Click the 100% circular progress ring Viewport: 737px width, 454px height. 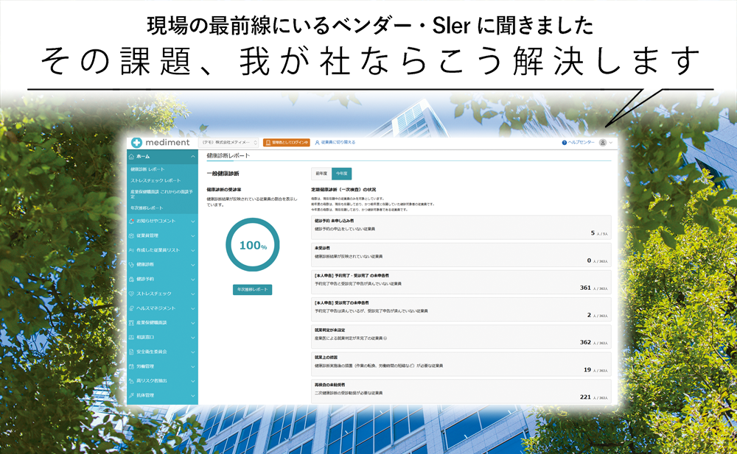[253, 244]
